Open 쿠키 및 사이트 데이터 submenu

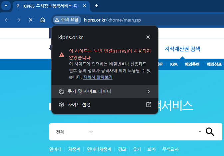pyautogui.click(x=105, y=91)
